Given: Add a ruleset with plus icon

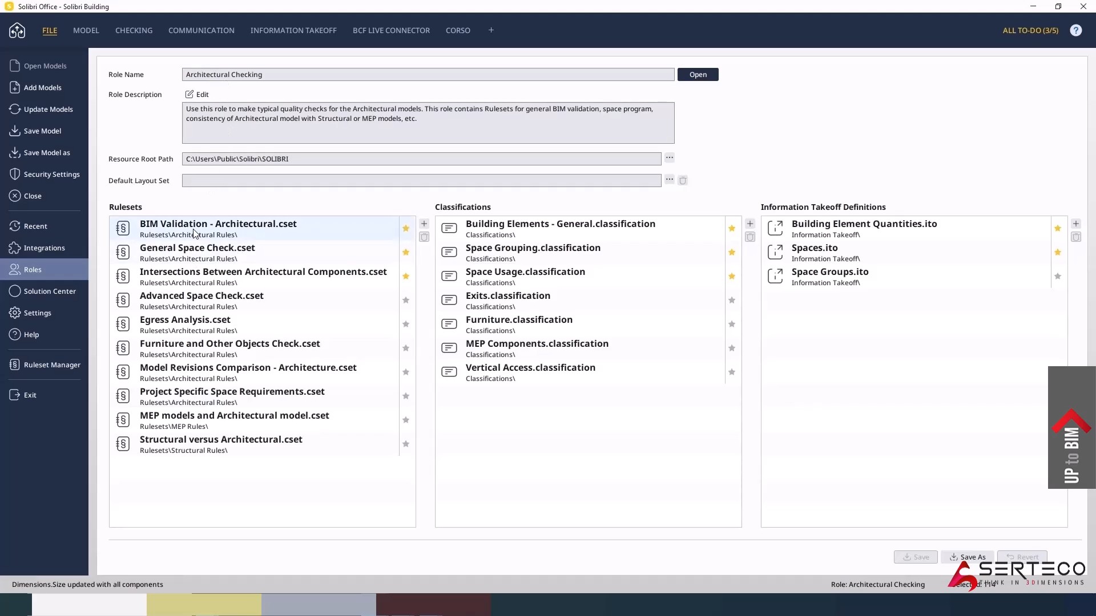Looking at the screenshot, I should pos(424,224).
